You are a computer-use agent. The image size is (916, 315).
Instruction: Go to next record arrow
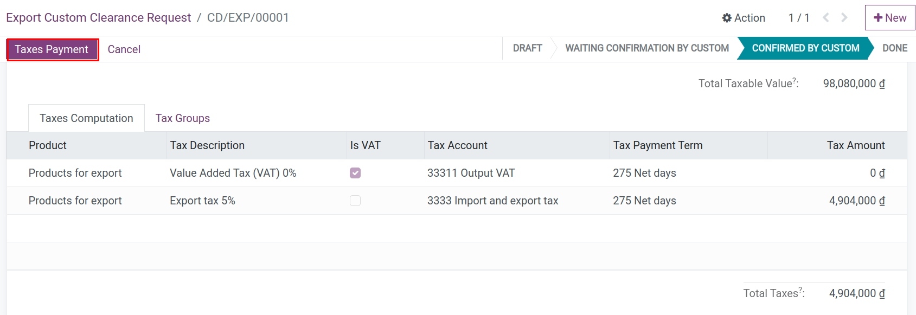[844, 18]
